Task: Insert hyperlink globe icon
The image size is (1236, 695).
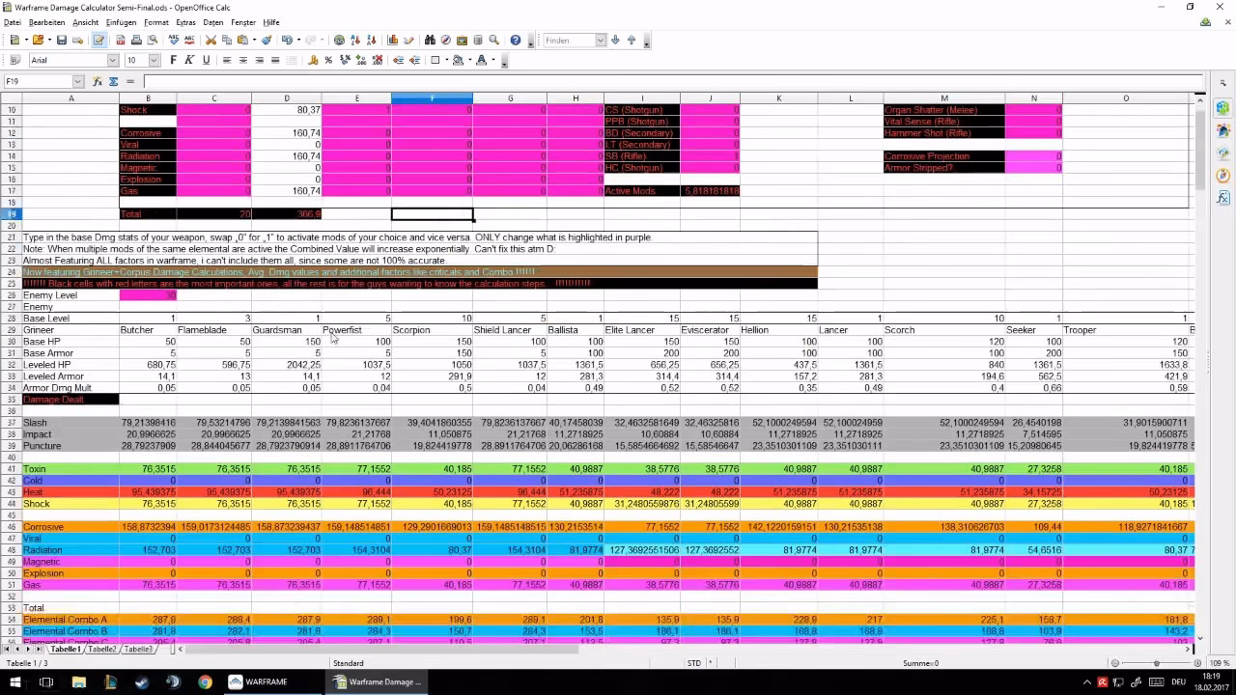Action: [339, 41]
